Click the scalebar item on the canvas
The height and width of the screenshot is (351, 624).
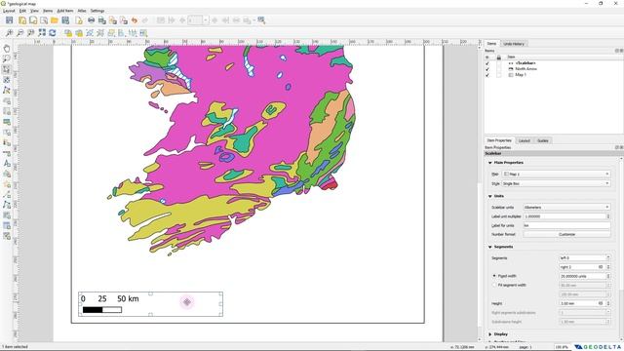150,304
